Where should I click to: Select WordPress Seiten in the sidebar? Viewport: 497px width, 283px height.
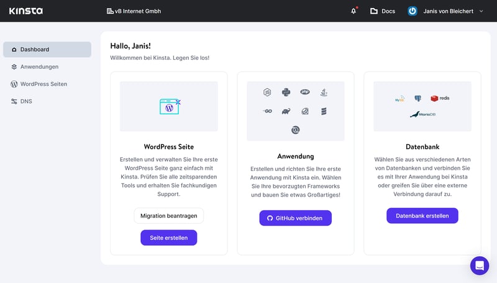click(x=43, y=84)
